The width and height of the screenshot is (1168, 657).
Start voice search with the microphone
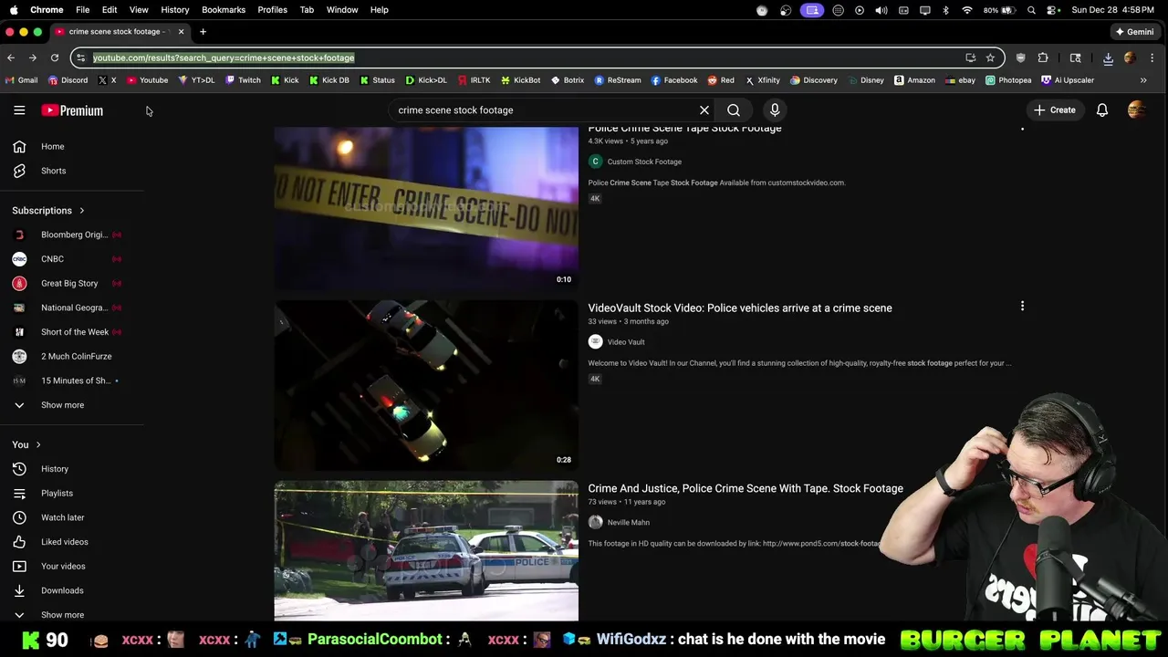775,110
